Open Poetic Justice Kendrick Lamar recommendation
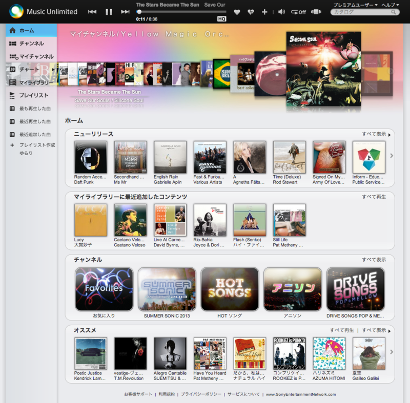The width and height of the screenshot is (410, 403). (91, 353)
